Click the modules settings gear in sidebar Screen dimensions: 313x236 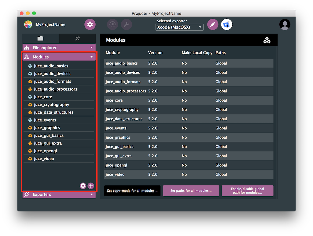83,186
